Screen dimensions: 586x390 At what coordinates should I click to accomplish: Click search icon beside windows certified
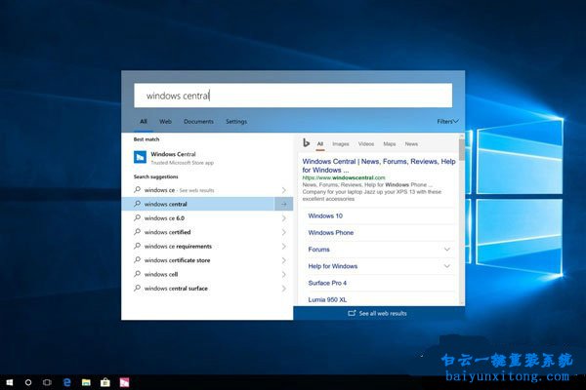137,232
